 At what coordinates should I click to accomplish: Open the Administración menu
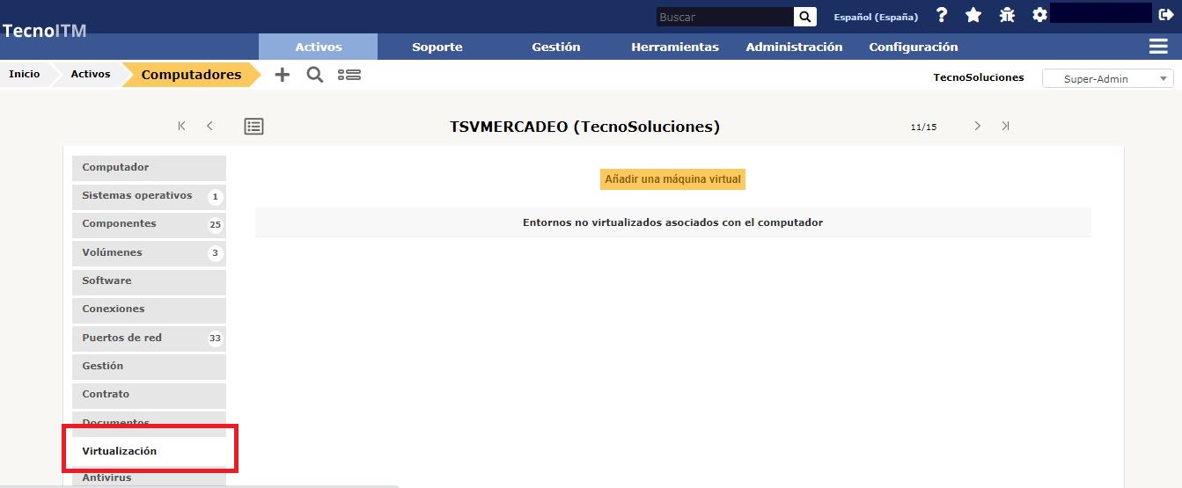pyautogui.click(x=794, y=47)
